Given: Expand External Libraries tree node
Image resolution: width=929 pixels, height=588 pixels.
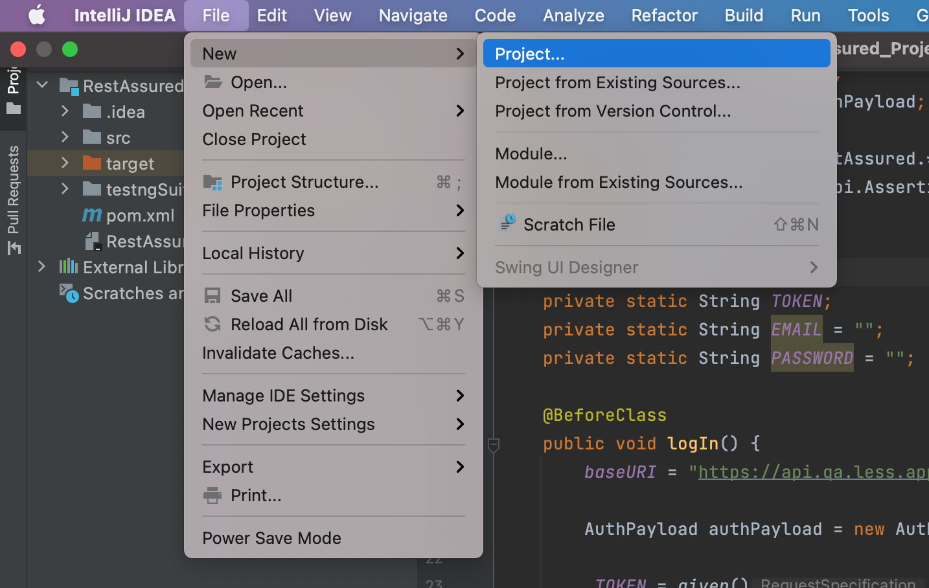Looking at the screenshot, I should [x=42, y=267].
